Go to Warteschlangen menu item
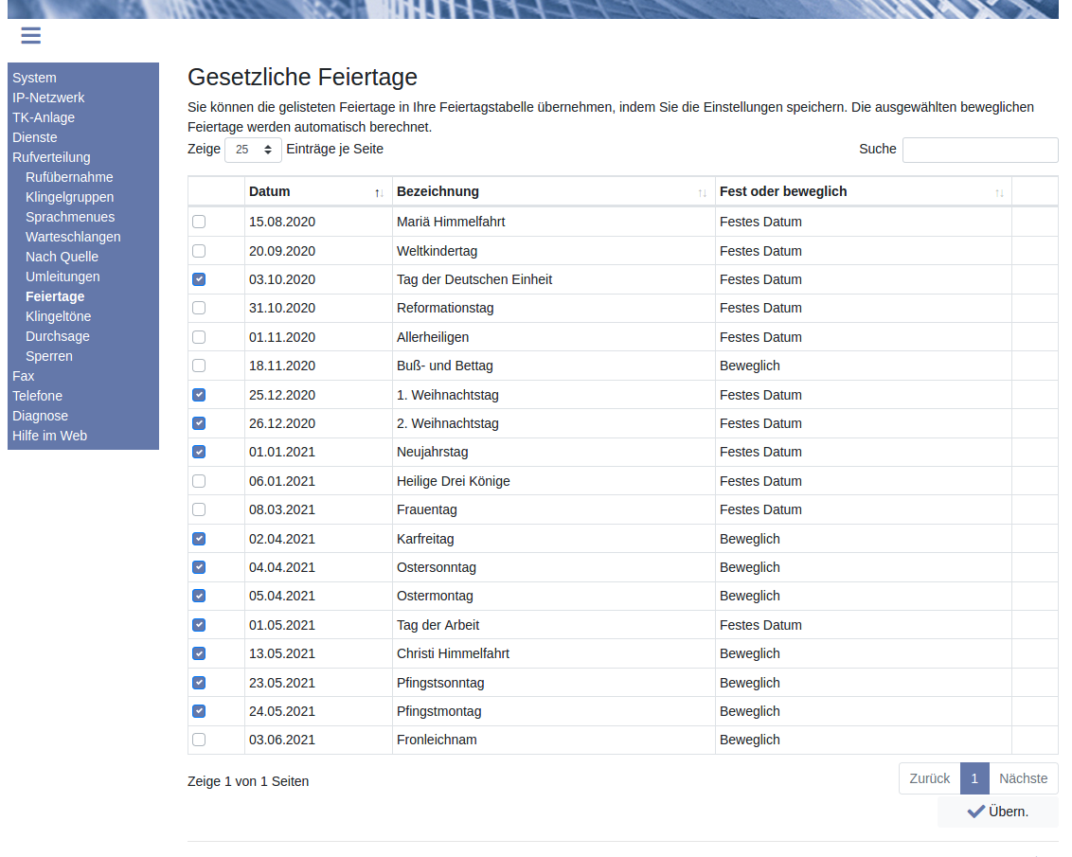Screen dimensions: 1072x857 [73, 237]
